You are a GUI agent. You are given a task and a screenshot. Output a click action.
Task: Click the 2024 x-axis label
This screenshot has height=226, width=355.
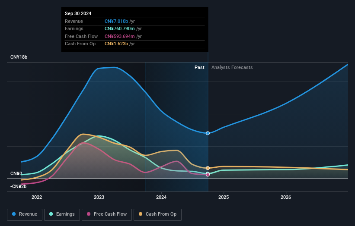point(161,198)
